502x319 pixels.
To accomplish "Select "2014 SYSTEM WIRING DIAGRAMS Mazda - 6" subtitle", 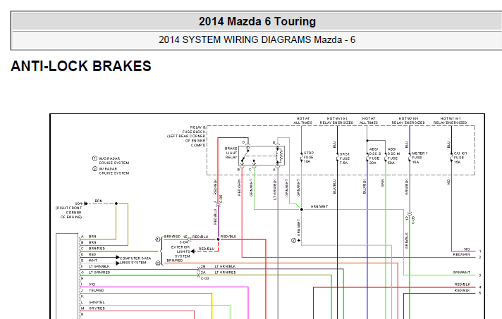I will pyautogui.click(x=257, y=39).
